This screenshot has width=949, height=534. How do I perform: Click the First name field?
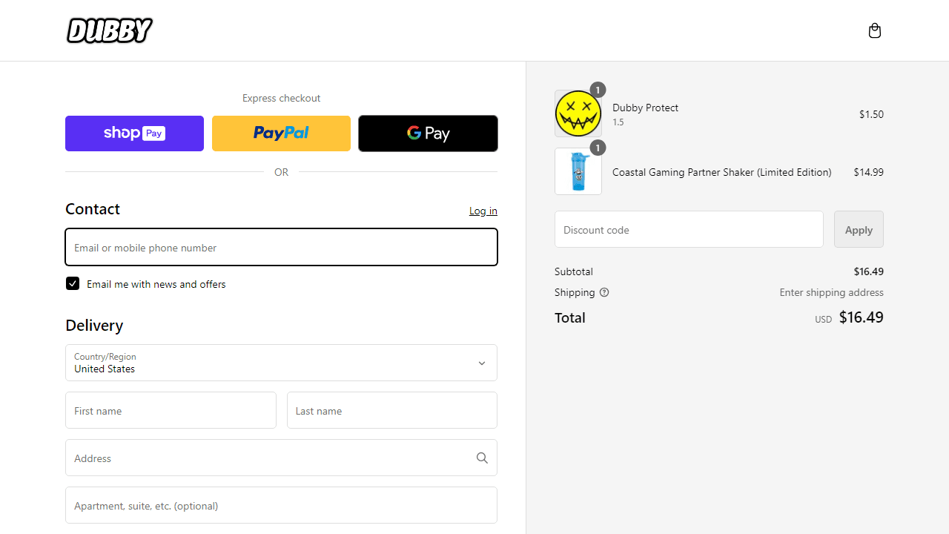tap(171, 410)
